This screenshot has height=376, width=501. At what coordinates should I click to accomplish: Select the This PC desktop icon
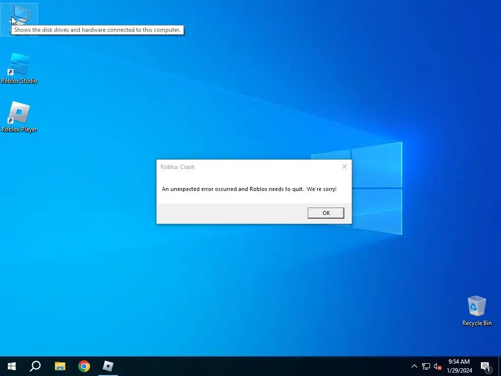19,19
